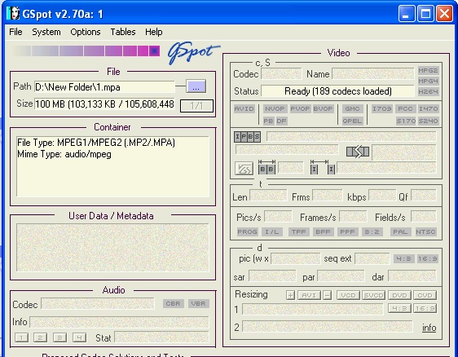Image resolution: width=458 pixels, height=357 pixels.
Task: Click the interleave arrows icon
Action: pos(358,152)
